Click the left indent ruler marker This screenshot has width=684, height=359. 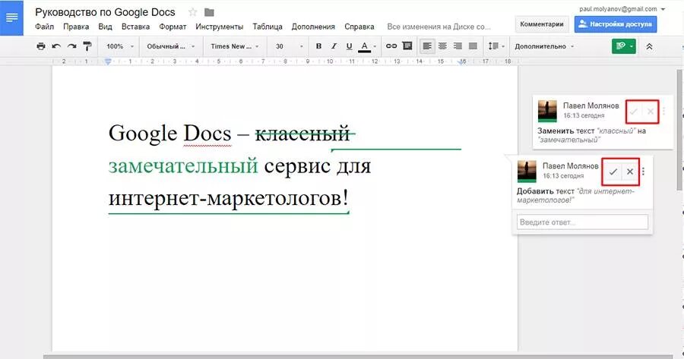click(x=108, y=62)
